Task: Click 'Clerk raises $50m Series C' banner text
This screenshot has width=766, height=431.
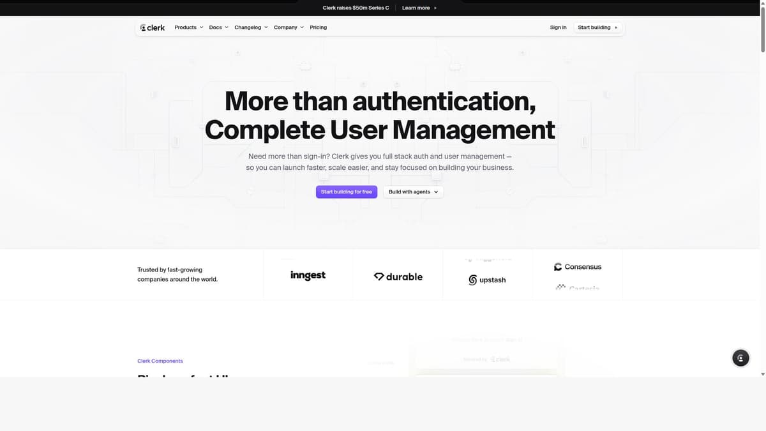Action: click(356, 8)
